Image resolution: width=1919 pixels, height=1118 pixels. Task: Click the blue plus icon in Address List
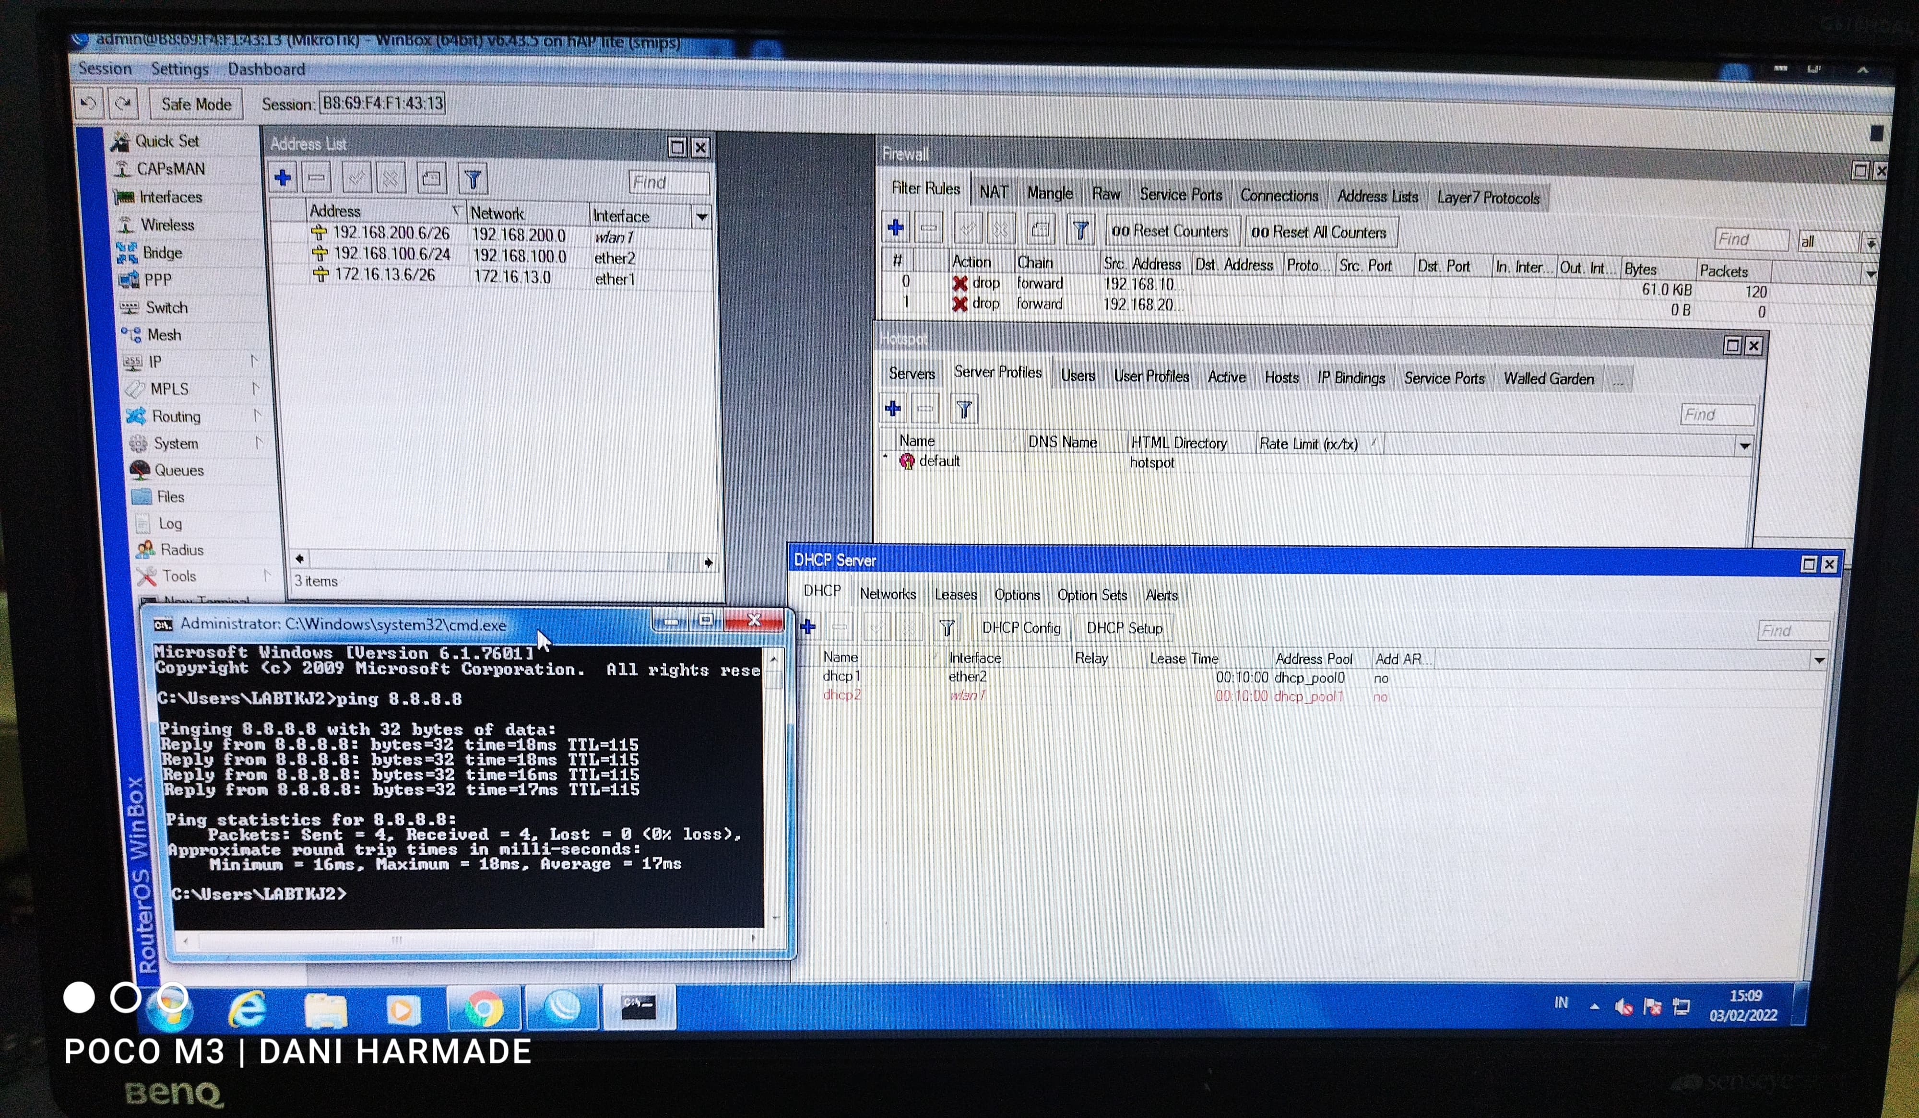[283, 178]
